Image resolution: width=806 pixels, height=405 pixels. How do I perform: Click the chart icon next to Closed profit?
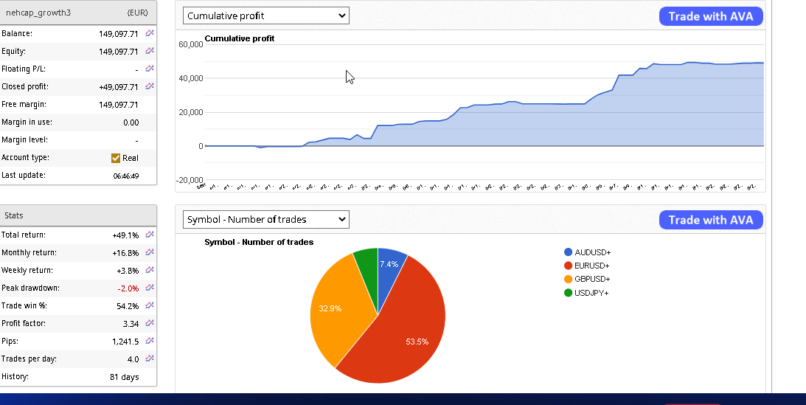click(x=150, y=86)
